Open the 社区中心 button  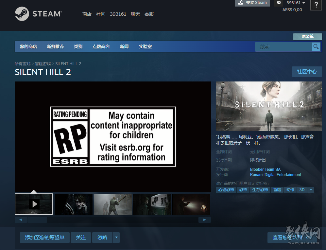coord(307,72)
